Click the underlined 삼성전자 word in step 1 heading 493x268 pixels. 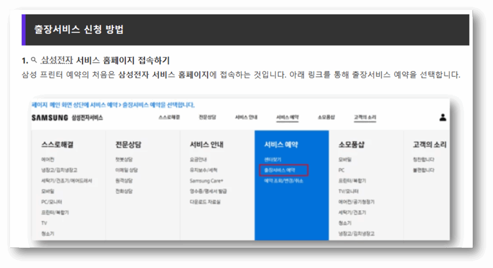57,60
